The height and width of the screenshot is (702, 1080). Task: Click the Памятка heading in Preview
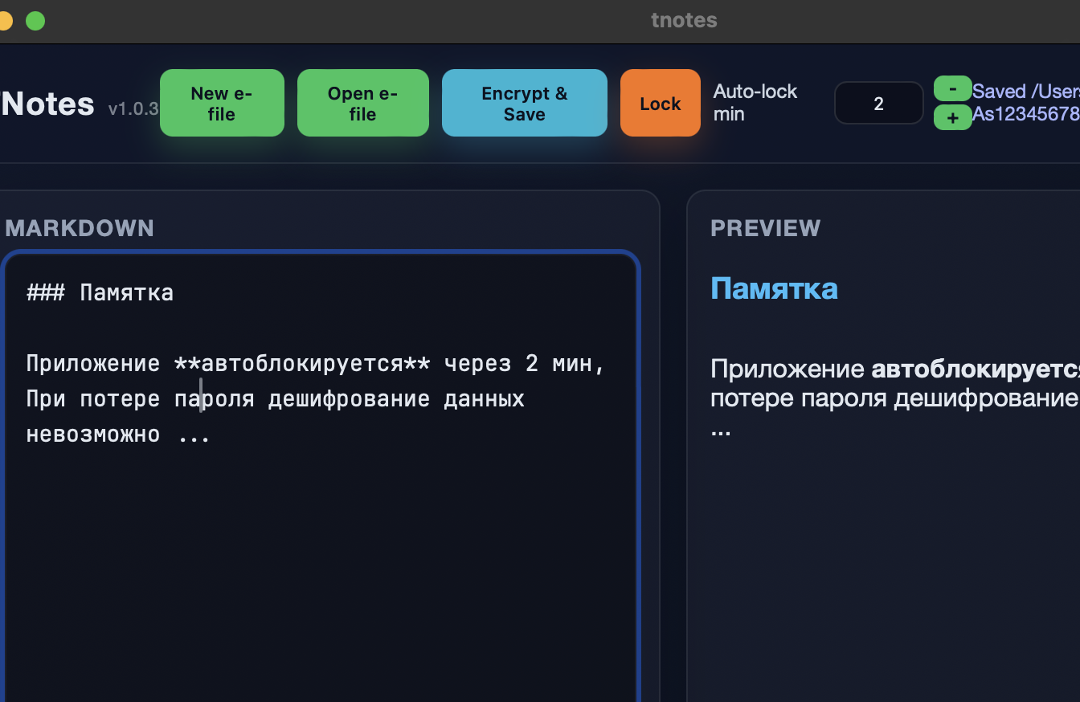[774, 288]
